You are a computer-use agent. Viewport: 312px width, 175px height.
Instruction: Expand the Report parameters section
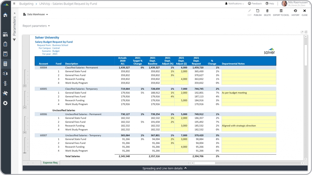(x=36, y=26)
